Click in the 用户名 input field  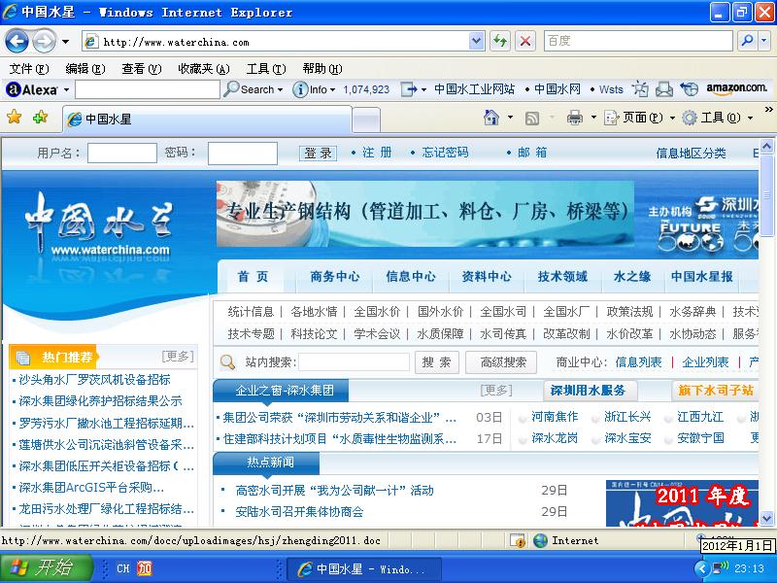(122, 154)
